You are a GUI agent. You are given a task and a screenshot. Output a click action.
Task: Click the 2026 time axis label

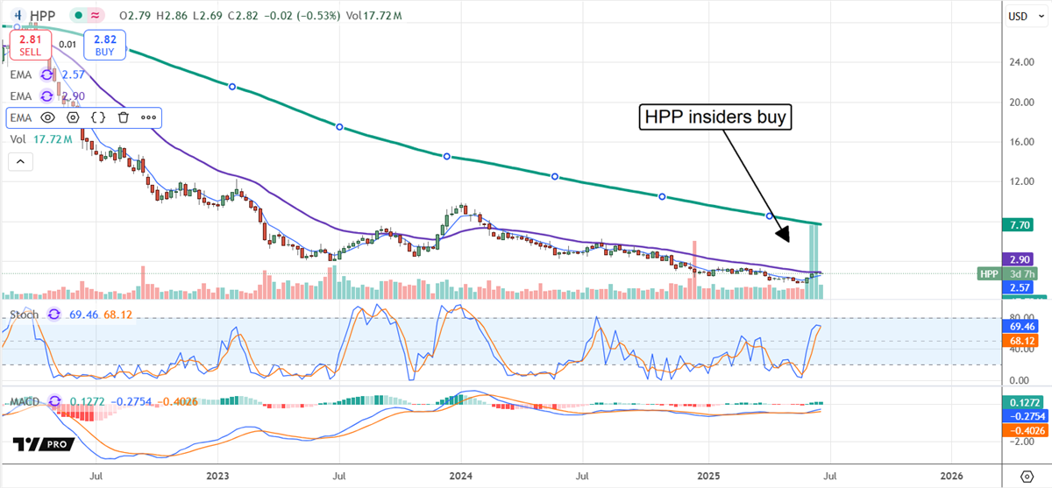click(950, 476)
